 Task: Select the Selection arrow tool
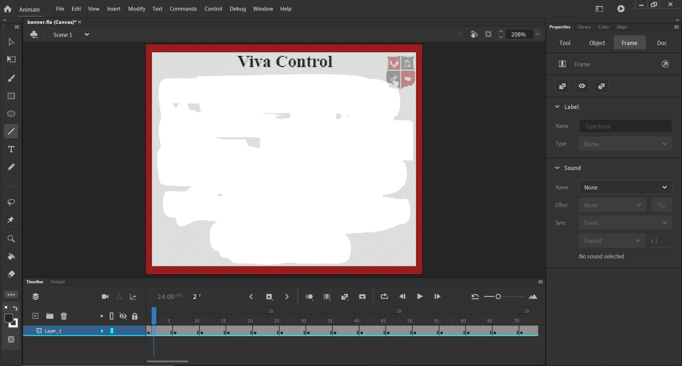(x=11, y=42)
